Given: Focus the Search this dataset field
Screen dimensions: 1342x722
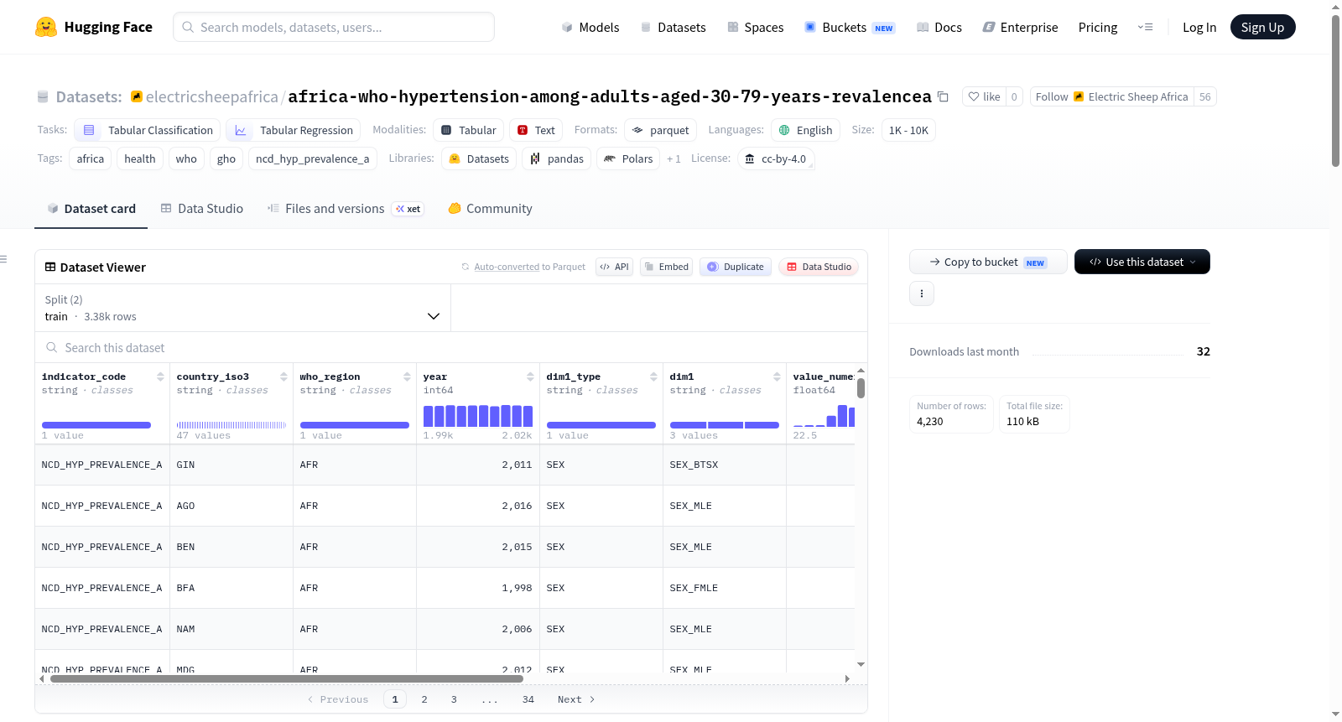Looking at the screenshot, I should point(451,347).
